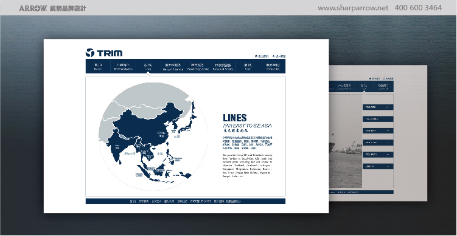Viewport: 457px width, 236px height.
Task: Open the Contact Us navigation tab
Action: pos(273,67)
